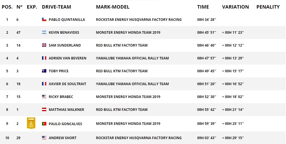Click the TIME column header
The height and width of the screenshot is (144, 286).
[203, 7]
